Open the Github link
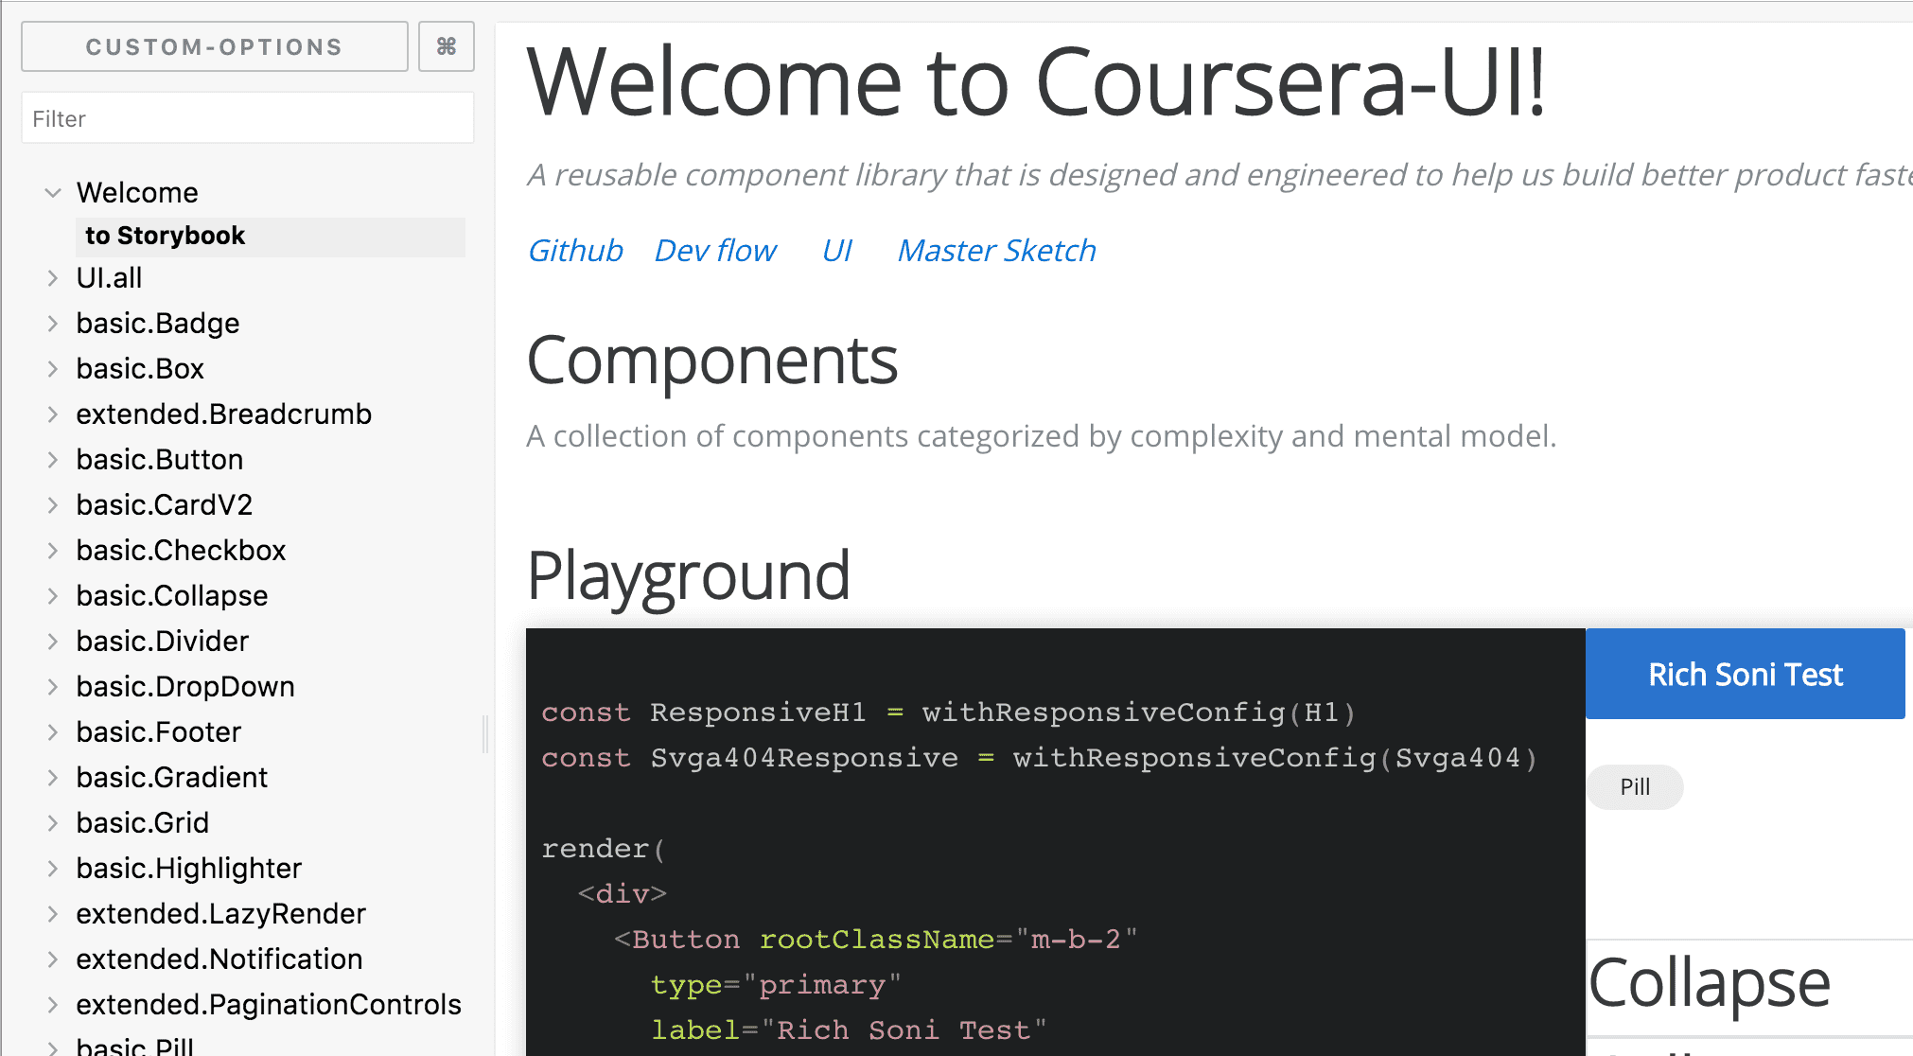Image resolution: width=1913 pixels, height=1056 pixels. pos(575,251)
